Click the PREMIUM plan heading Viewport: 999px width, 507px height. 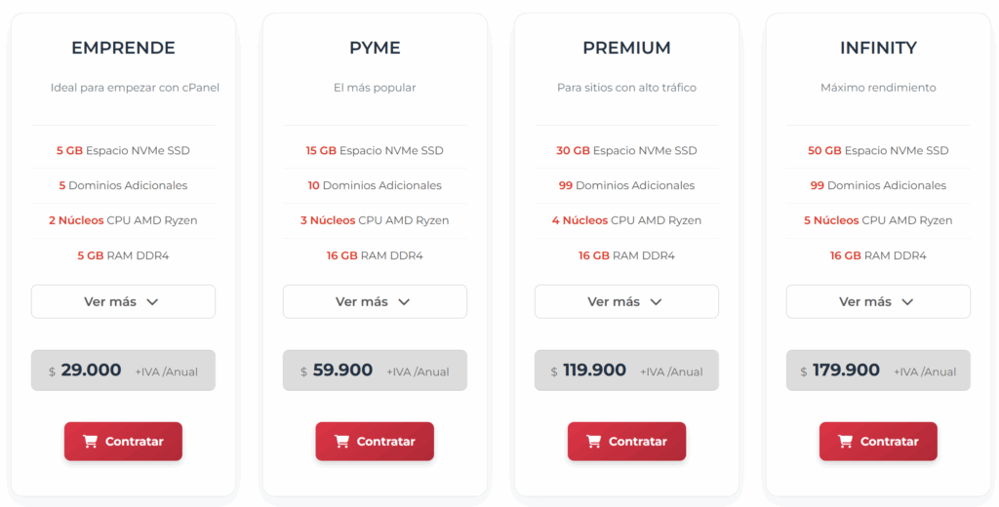[x=626, y=48]
